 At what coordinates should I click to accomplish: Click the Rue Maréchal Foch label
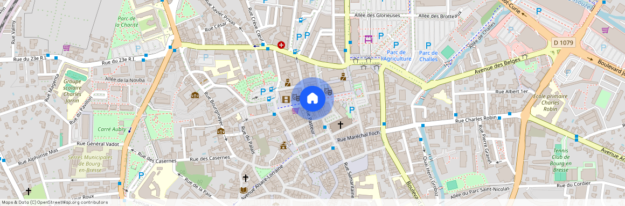click(x=358, y=136)
